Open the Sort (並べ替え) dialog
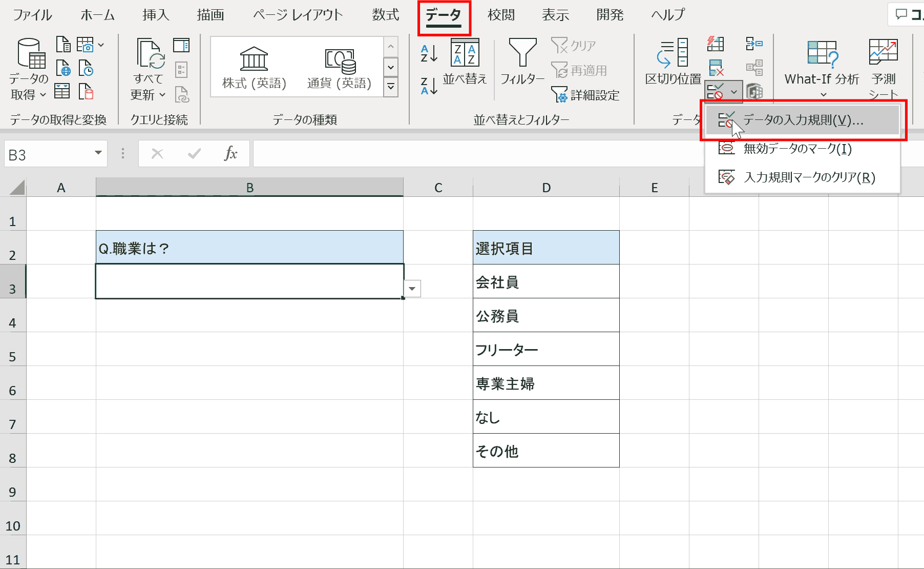This screenshot has width=924, height=569. click(x=465, y=62)
